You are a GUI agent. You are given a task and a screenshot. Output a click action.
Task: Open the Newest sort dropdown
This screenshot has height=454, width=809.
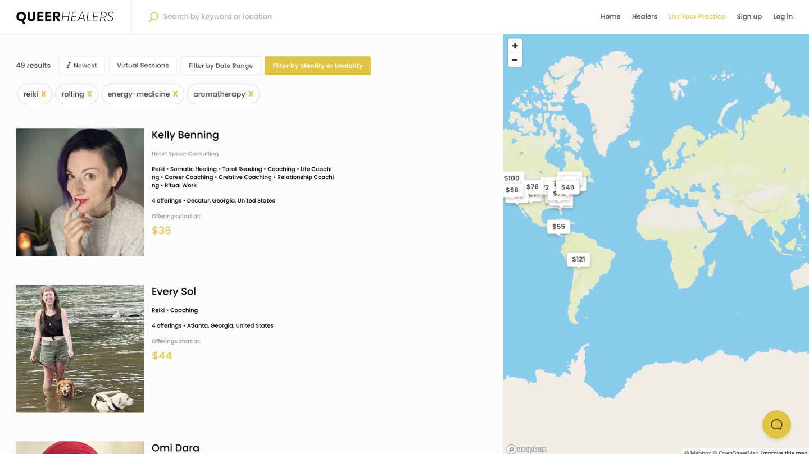click(81, 66)
